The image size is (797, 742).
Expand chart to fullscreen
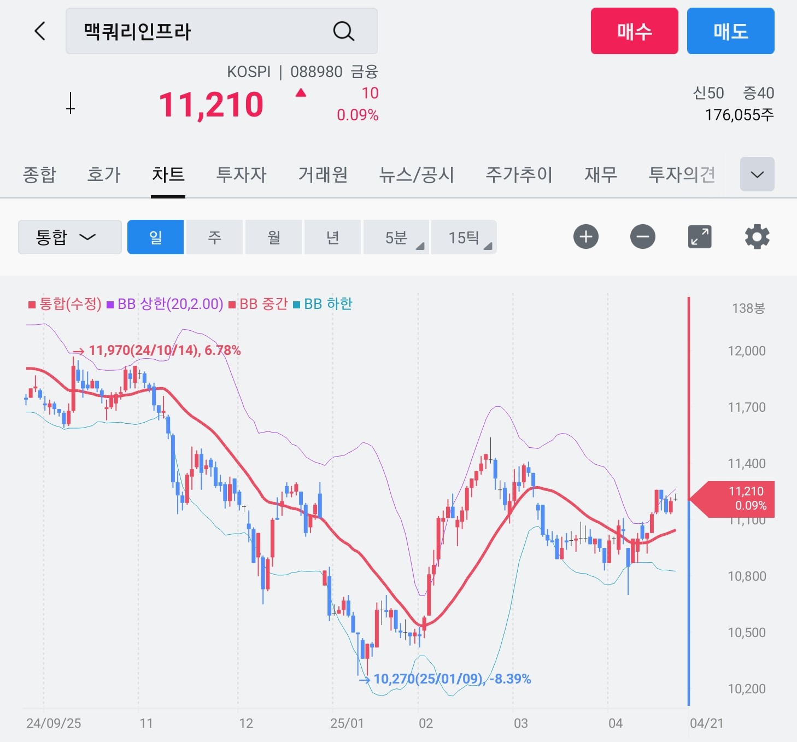coord(700,237)
